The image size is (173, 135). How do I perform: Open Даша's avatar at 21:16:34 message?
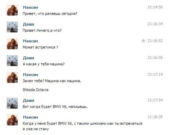pos(12,27)
